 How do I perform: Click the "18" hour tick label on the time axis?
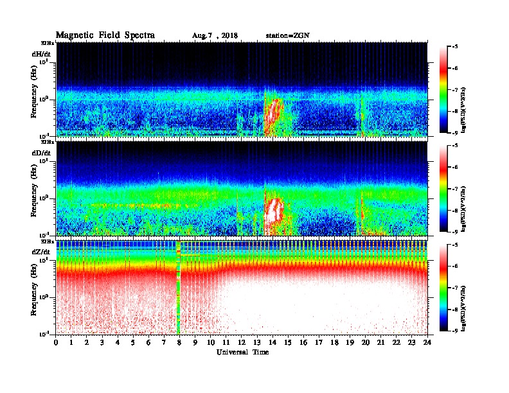pyautogui.click(x=334, y=343)
